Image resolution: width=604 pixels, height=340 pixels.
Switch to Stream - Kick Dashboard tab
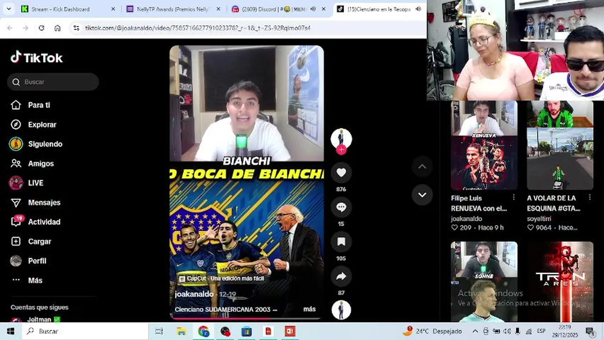click(66, 9)
